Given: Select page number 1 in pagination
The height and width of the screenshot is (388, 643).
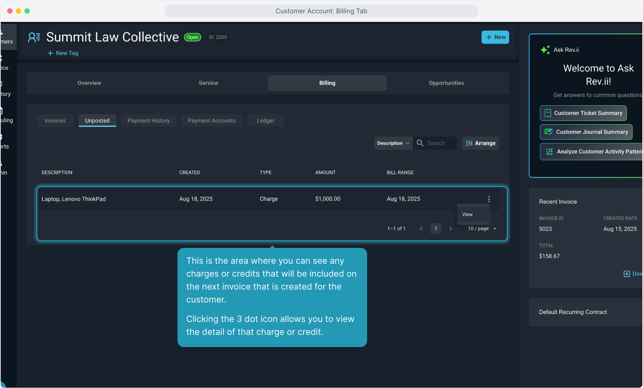Looking at the screenshot, I should 436,228.
